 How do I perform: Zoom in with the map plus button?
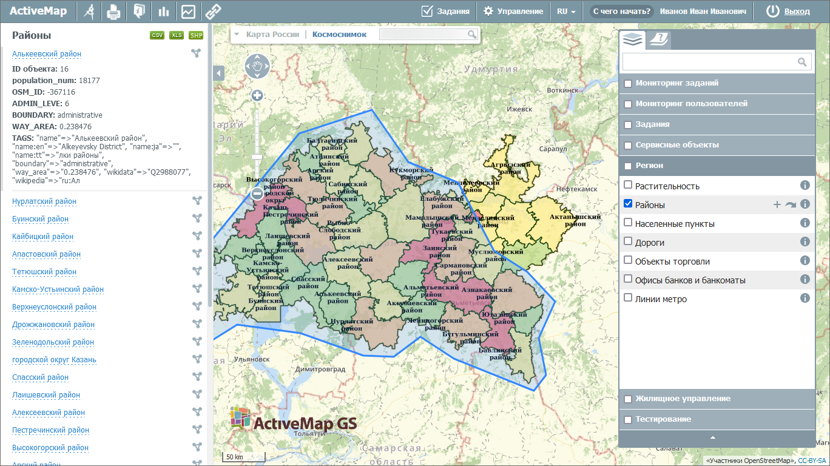coord(257,95)
